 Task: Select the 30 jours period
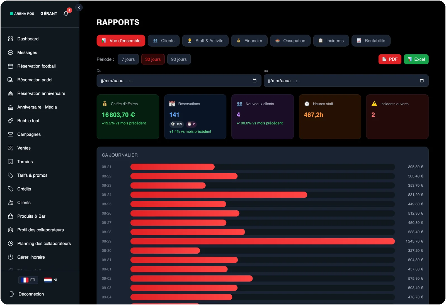[x=153, y=59]
